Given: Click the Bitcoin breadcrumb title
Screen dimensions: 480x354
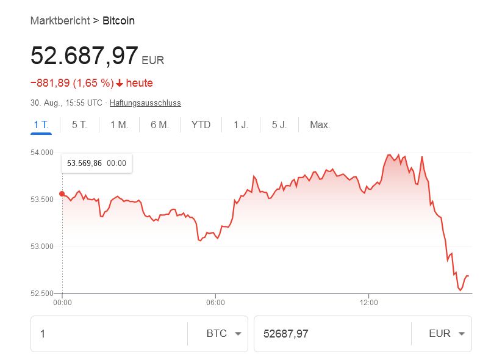Looking at the screenshot, I should 118,21.
